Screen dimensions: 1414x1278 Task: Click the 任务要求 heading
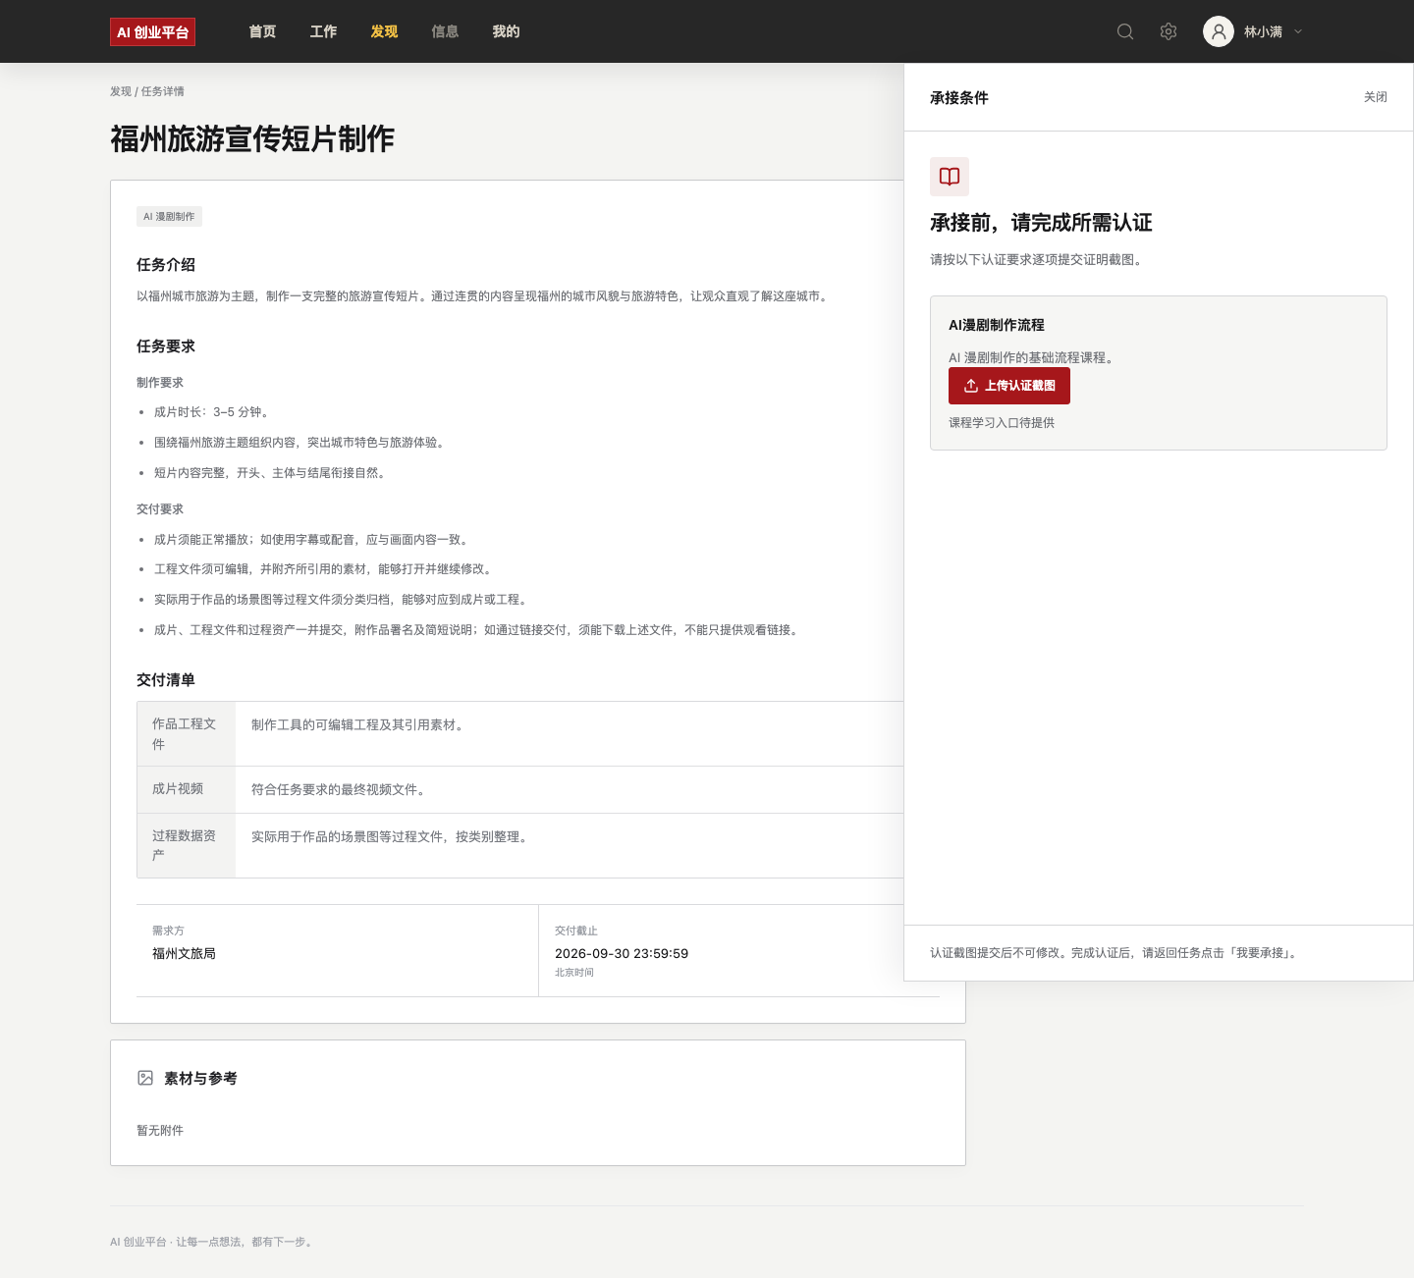point(166,346)
